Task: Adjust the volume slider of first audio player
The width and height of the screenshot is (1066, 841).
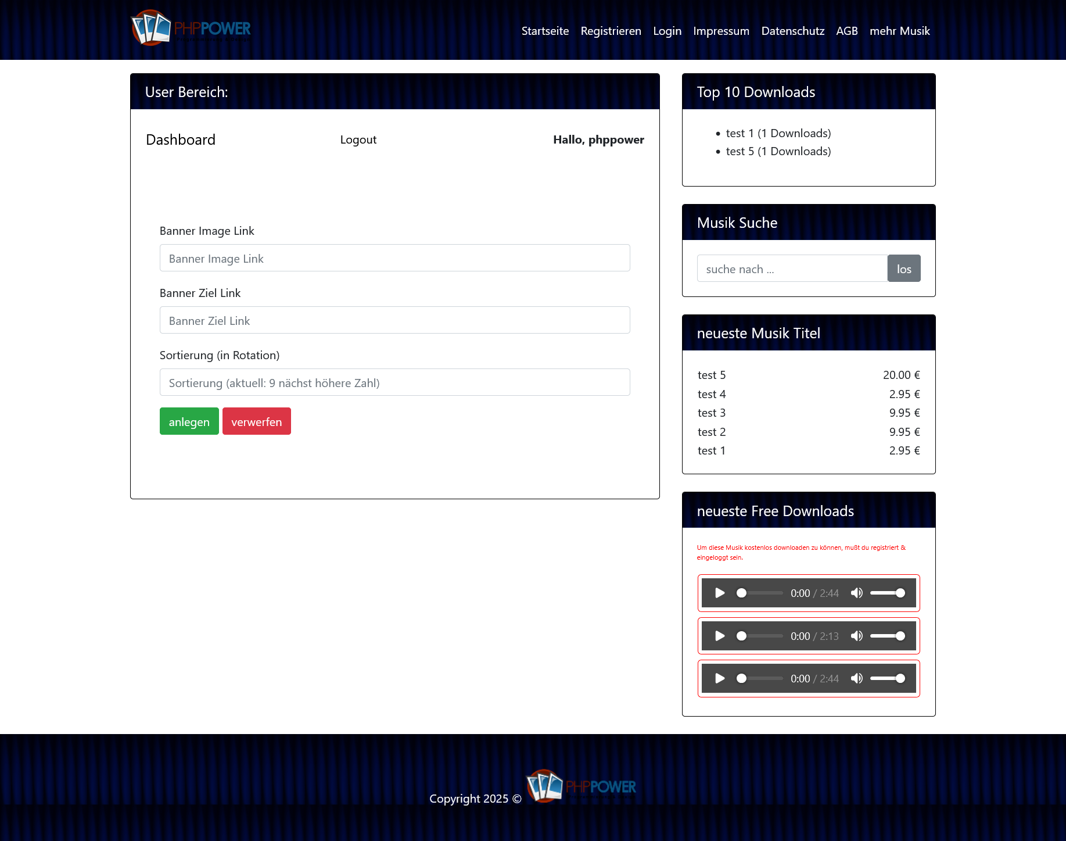Action: [x=887, y=593]
